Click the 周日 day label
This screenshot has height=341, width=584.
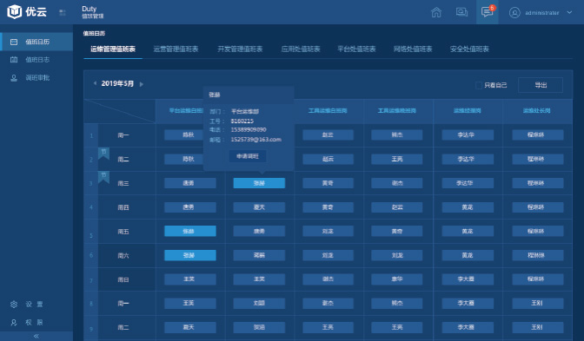(x=123, y=280)
